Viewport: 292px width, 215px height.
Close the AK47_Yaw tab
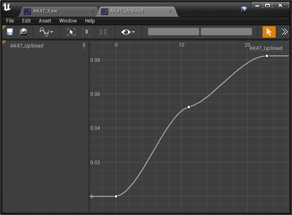point(93,11)
